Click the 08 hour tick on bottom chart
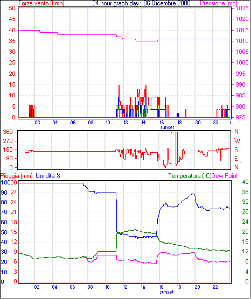This screenshot has height=299, width=251. click(90, 287)
